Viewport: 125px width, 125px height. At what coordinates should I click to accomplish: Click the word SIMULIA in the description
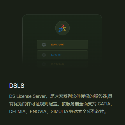point(59,112)
